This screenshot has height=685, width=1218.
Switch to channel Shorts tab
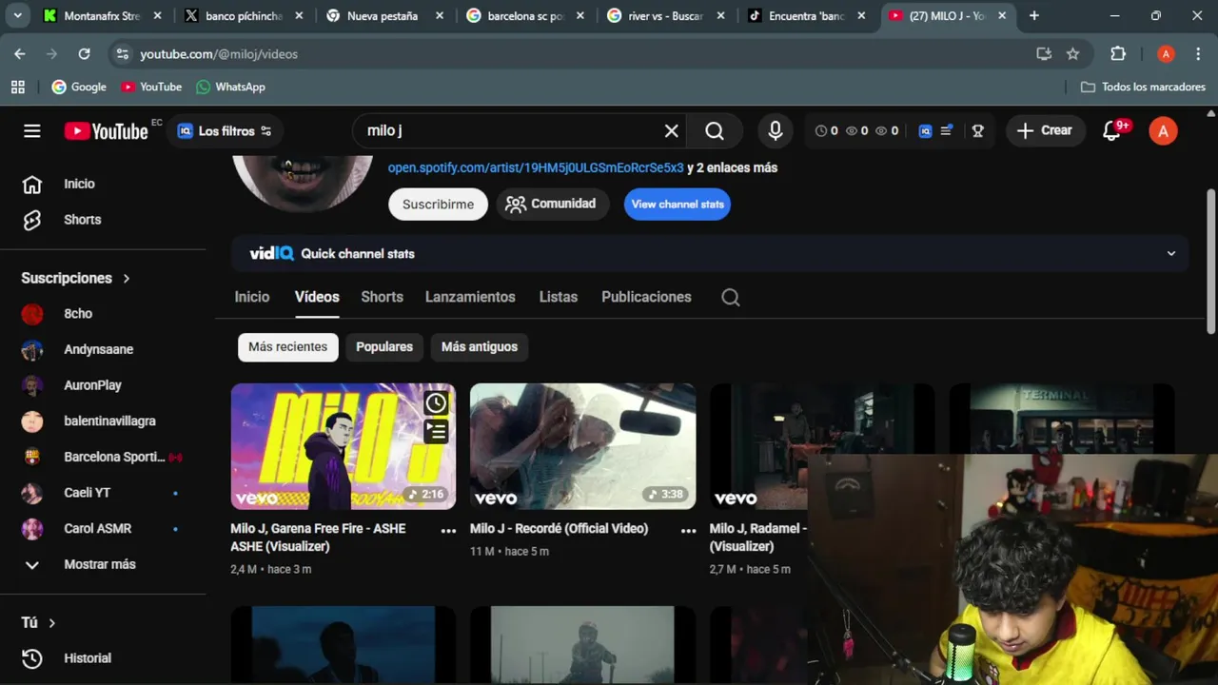pyautogui.click(x=382, y=297)
